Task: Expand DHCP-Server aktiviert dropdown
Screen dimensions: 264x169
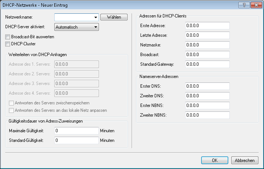Action: (96, 27)
